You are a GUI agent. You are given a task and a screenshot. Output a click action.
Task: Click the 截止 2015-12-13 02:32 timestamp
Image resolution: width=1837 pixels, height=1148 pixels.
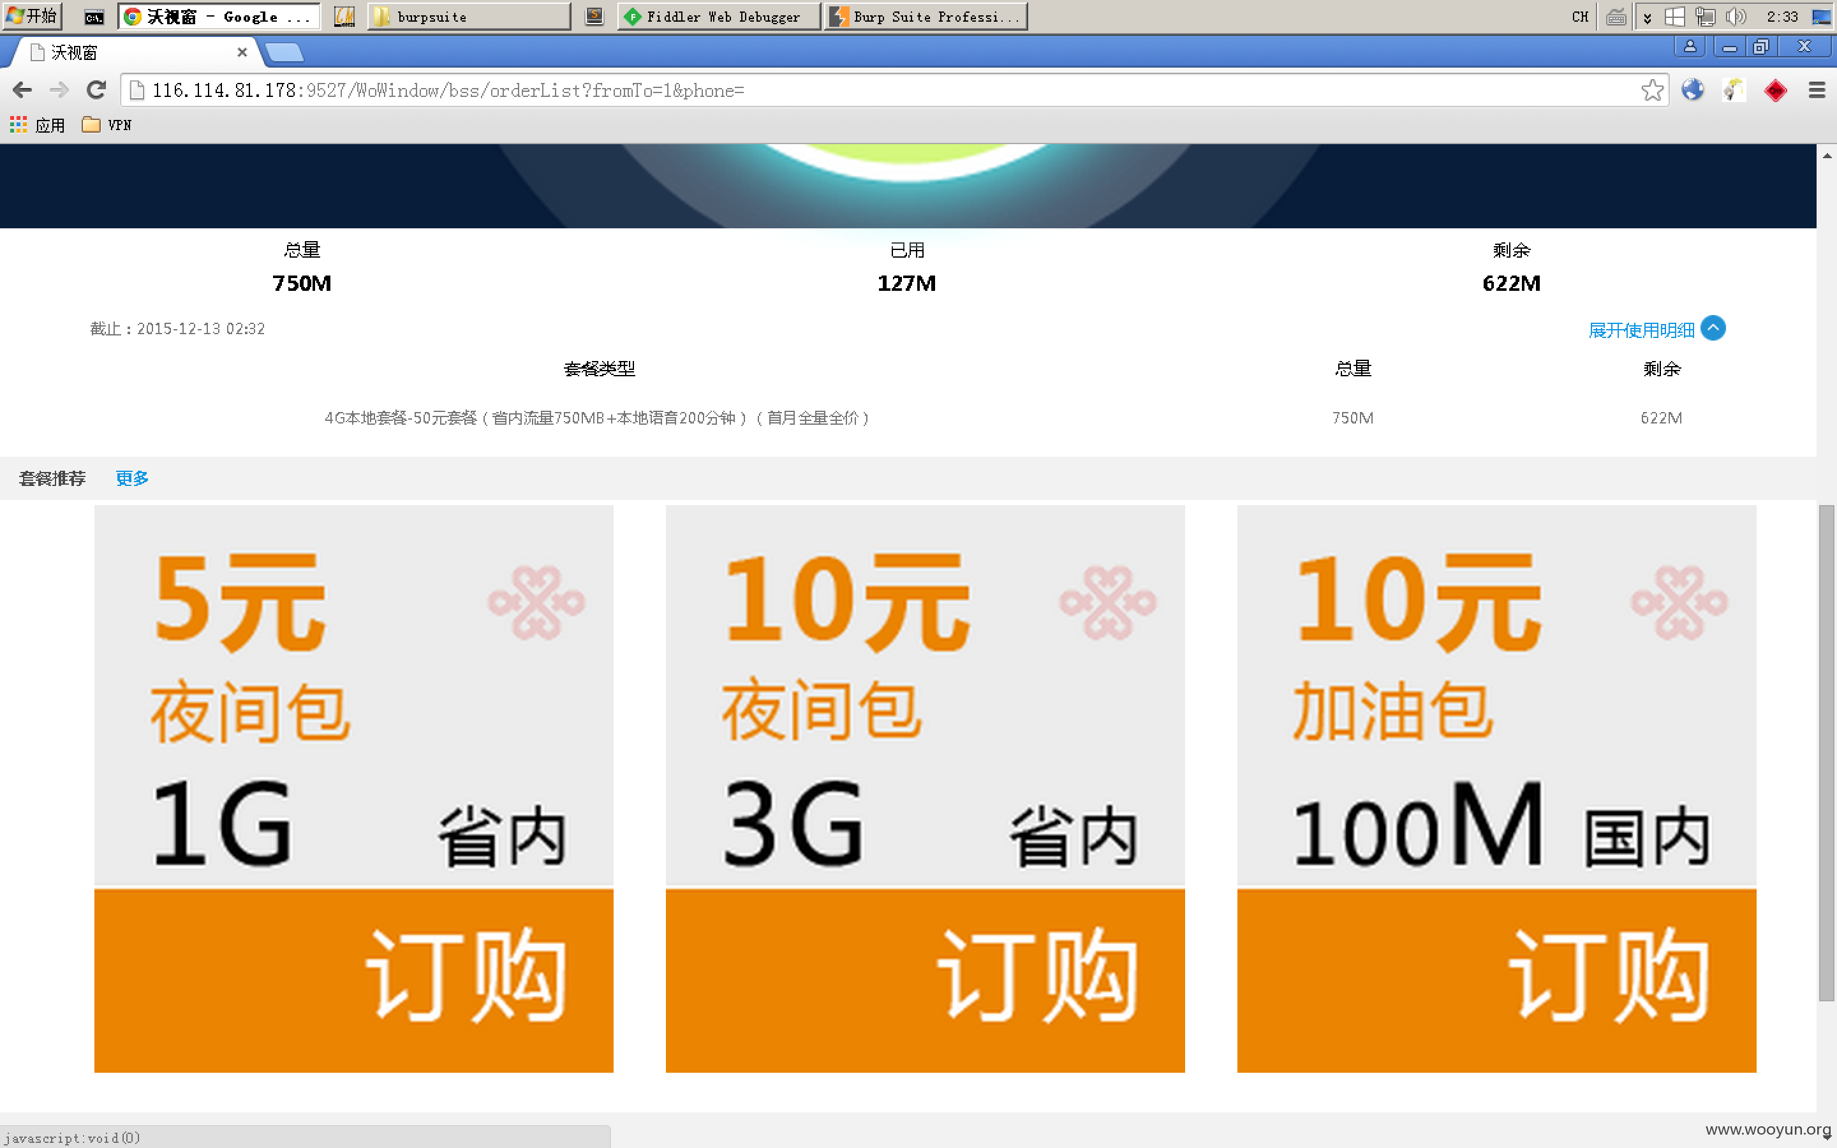(x=177, y=328)
